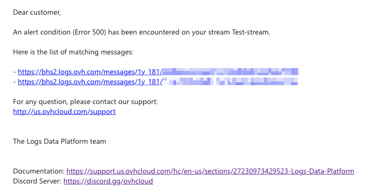The height and width of the screenshot is (192, 376).
Task: Click the 'Discord Server:' label
Action: (37, 181)
